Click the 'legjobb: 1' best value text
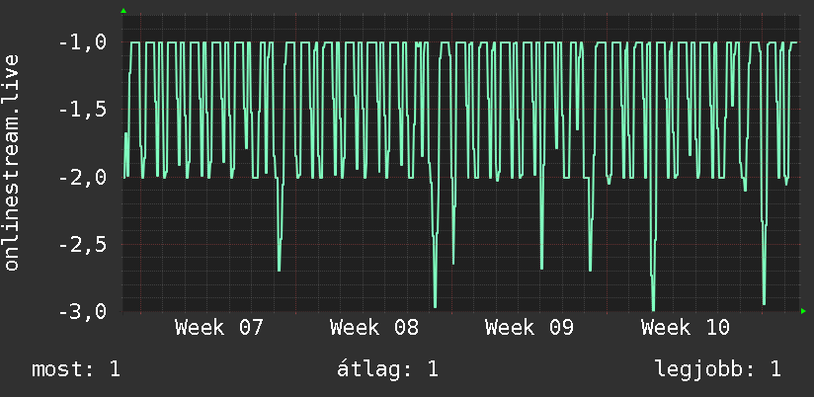This screenshot has height=397, width=814. click(718, 369)
